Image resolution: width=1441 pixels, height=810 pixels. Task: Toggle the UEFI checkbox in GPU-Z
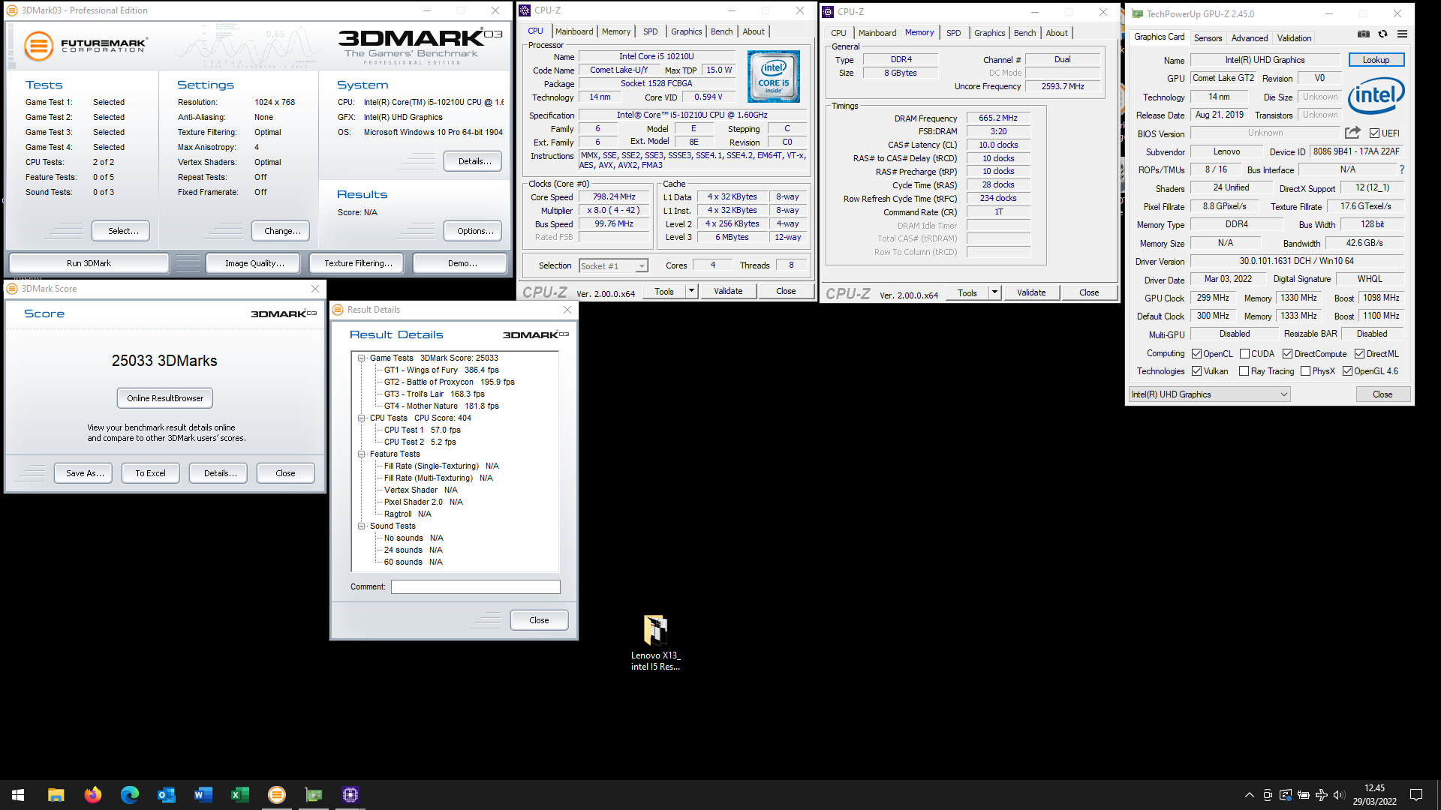1374,133
